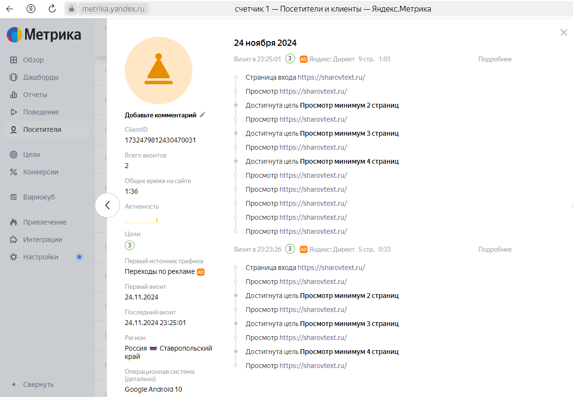Click the Интеграции puzzle icon
This screenshot has width=573, height=397.
tap(14, 240)
